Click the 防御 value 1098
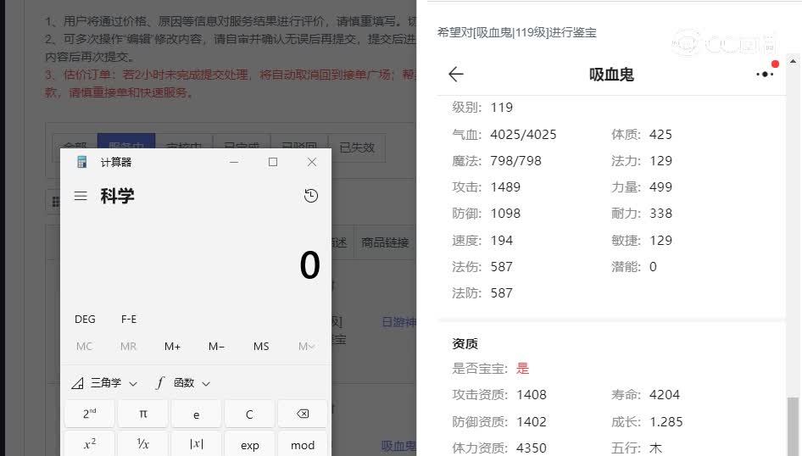The width and height of the screenshot is (802, 456). coord(505,214)
